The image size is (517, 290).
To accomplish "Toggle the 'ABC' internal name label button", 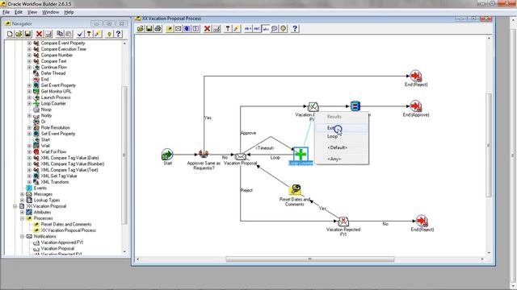I will pyautogui.click(x=257, y=29).
